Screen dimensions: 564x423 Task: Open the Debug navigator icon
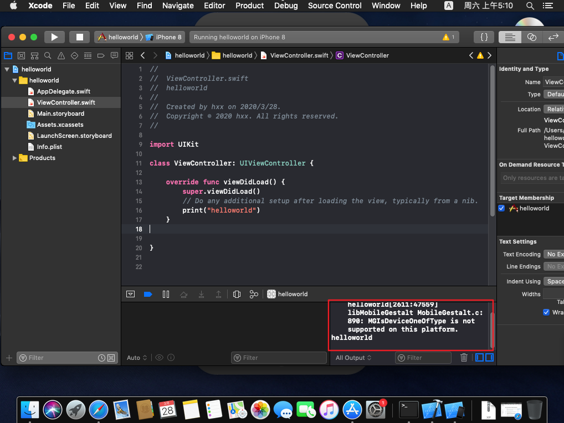[x=88, y=55]
